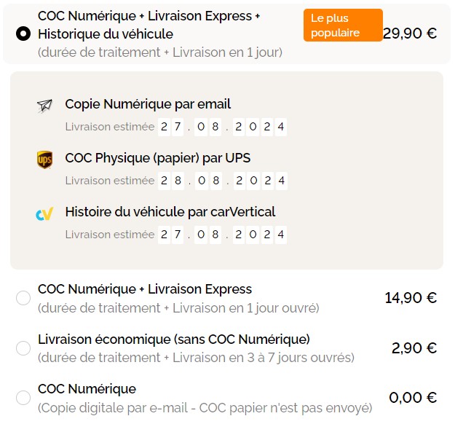Click the carVertical logo icon
Screen dimensions: 455x424
pos(44,213)
